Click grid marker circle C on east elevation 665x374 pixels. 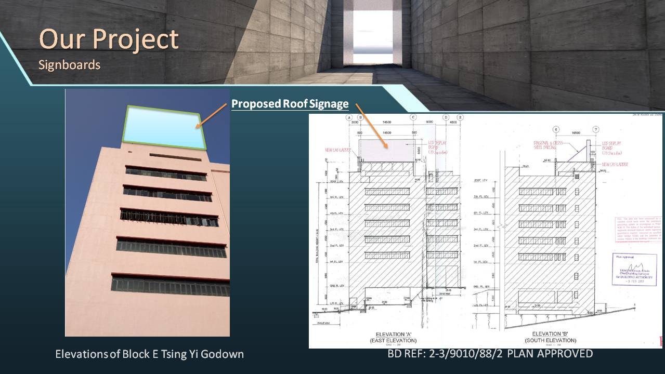click(413, 118)
